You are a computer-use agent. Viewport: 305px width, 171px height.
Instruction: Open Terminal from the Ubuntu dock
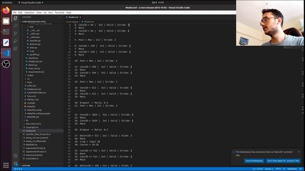(6, 32)
